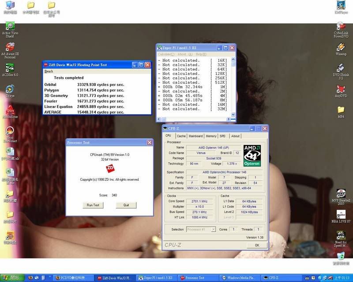Image resolution: width=353 pixels, height=282 pixels.
Task: Click Ziff-Davis Win32 taskbar button
Action: 116,278
